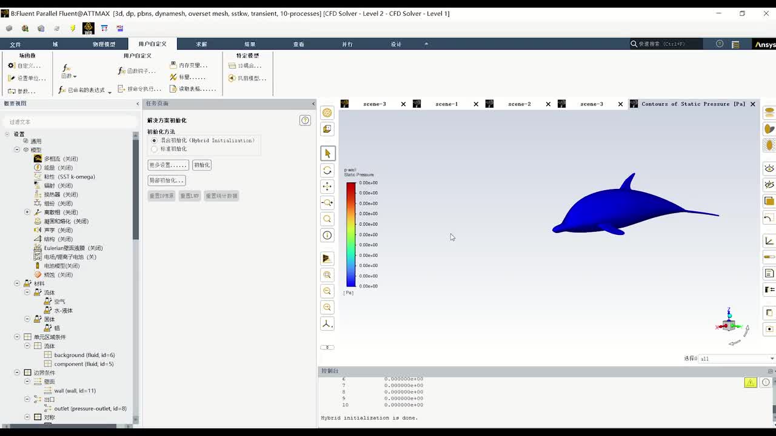This screenshot has height=436, width=776.
Task: Click the help question mark on task page
Action: 305,121
